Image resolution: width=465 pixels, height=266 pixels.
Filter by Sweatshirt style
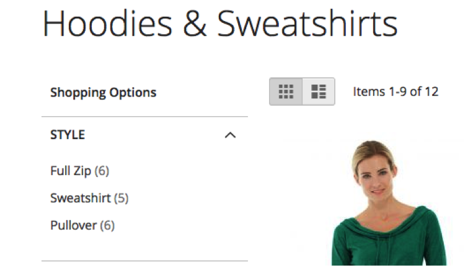pyautogui.click(x=81, y=198)
